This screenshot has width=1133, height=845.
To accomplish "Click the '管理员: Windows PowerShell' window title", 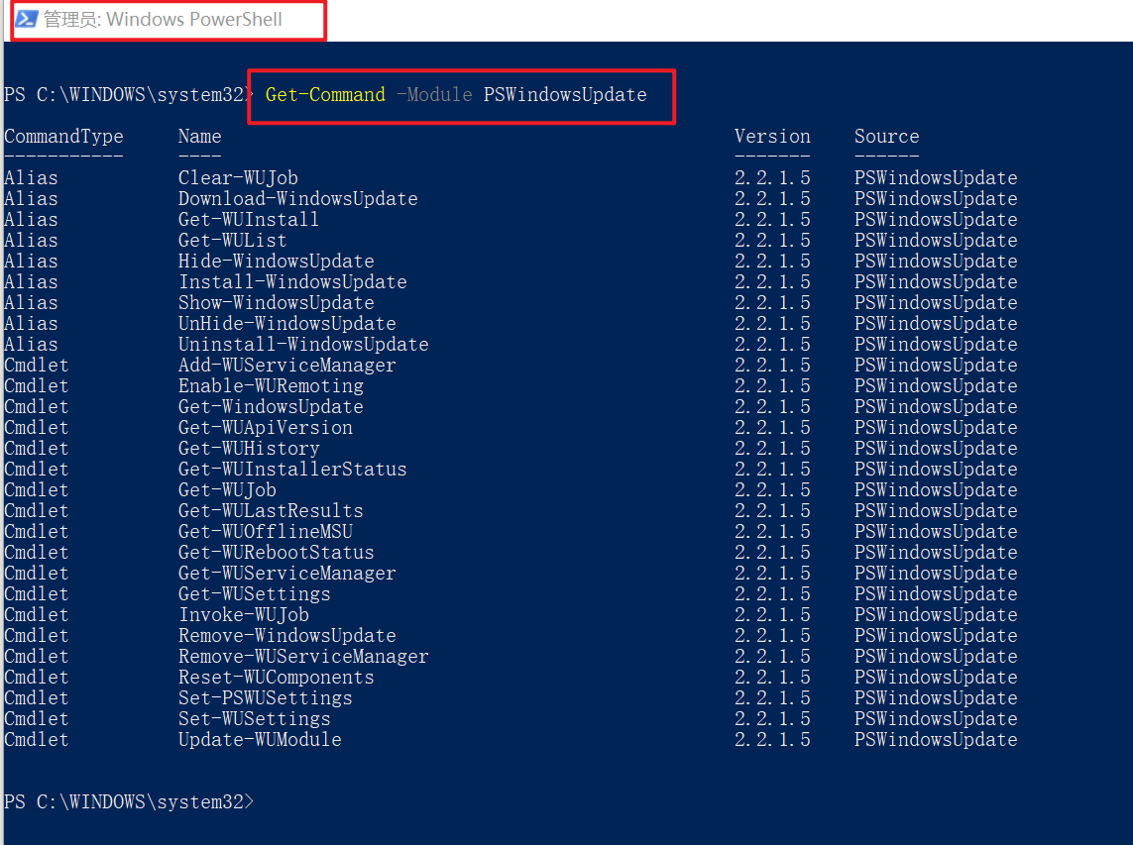I will click(163, 20).
